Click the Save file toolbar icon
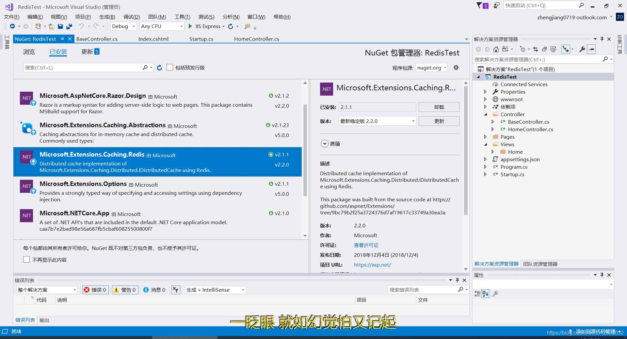Image resolution: width=627 pixels, height=339 pixels. (x=60, y=26)
